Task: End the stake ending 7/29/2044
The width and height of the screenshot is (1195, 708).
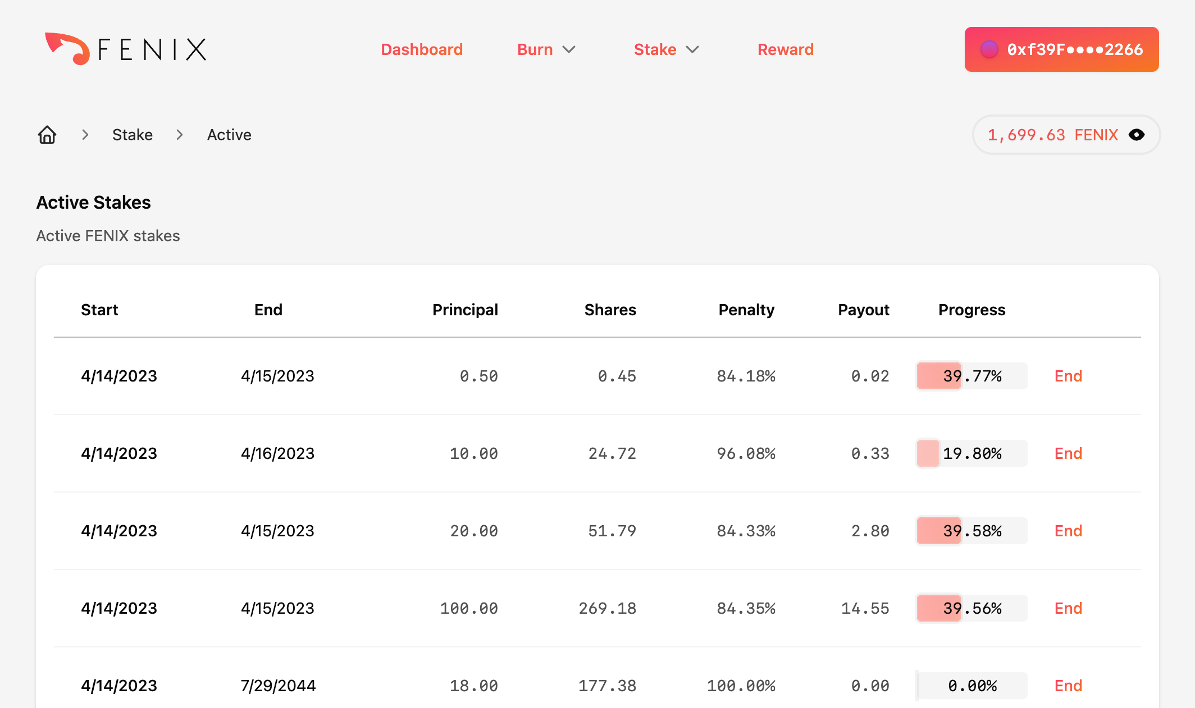Action: point(1068,686)
